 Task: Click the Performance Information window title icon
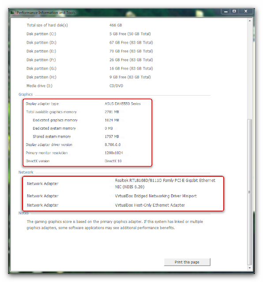(x=12, y=12)
